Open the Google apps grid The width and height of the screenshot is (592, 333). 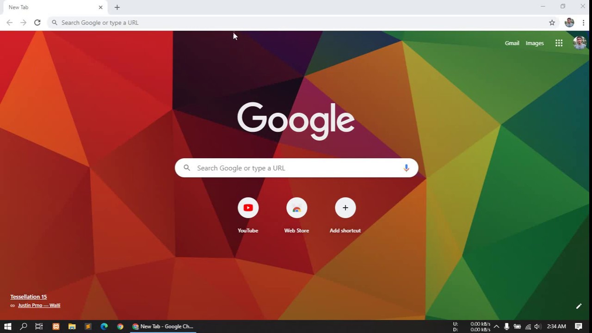[x=559, y=43]
